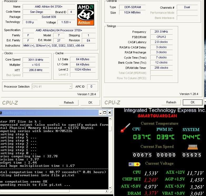
Task: Click the fan speed counter 00000
Action: coord(166,155)
